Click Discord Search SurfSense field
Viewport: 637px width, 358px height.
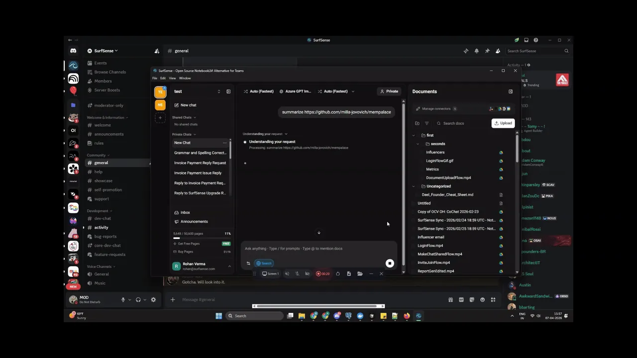(x=537, y=51)
